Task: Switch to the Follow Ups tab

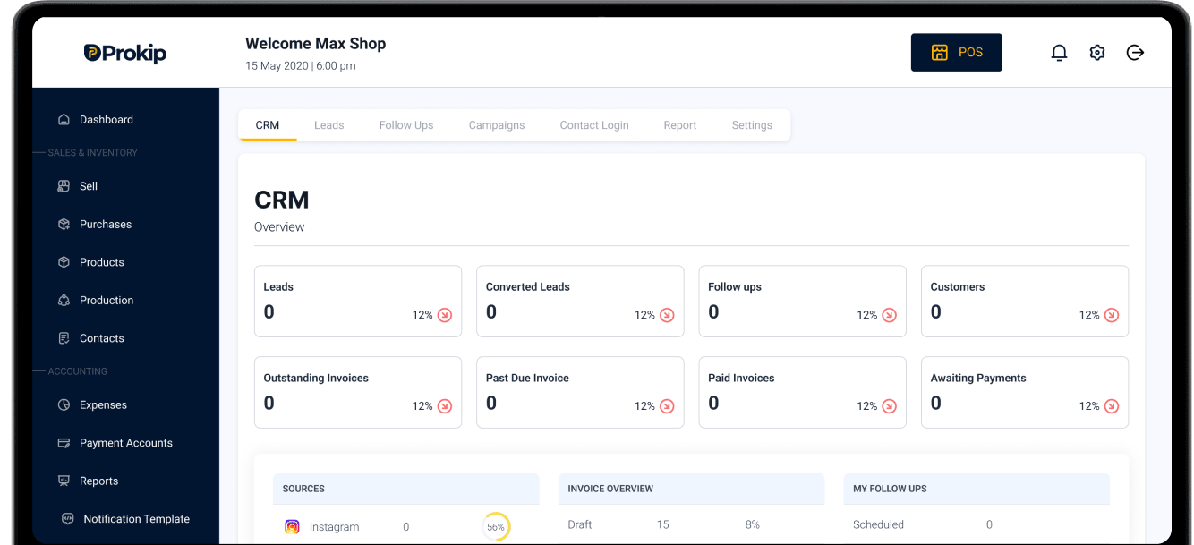Action: (x=406, y=125)
